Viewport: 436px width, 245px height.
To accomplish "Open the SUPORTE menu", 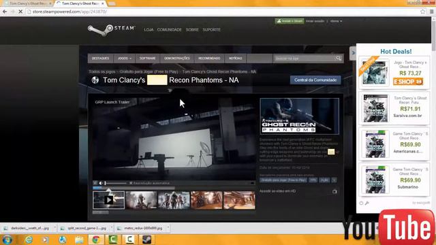I will pos(211,29).
